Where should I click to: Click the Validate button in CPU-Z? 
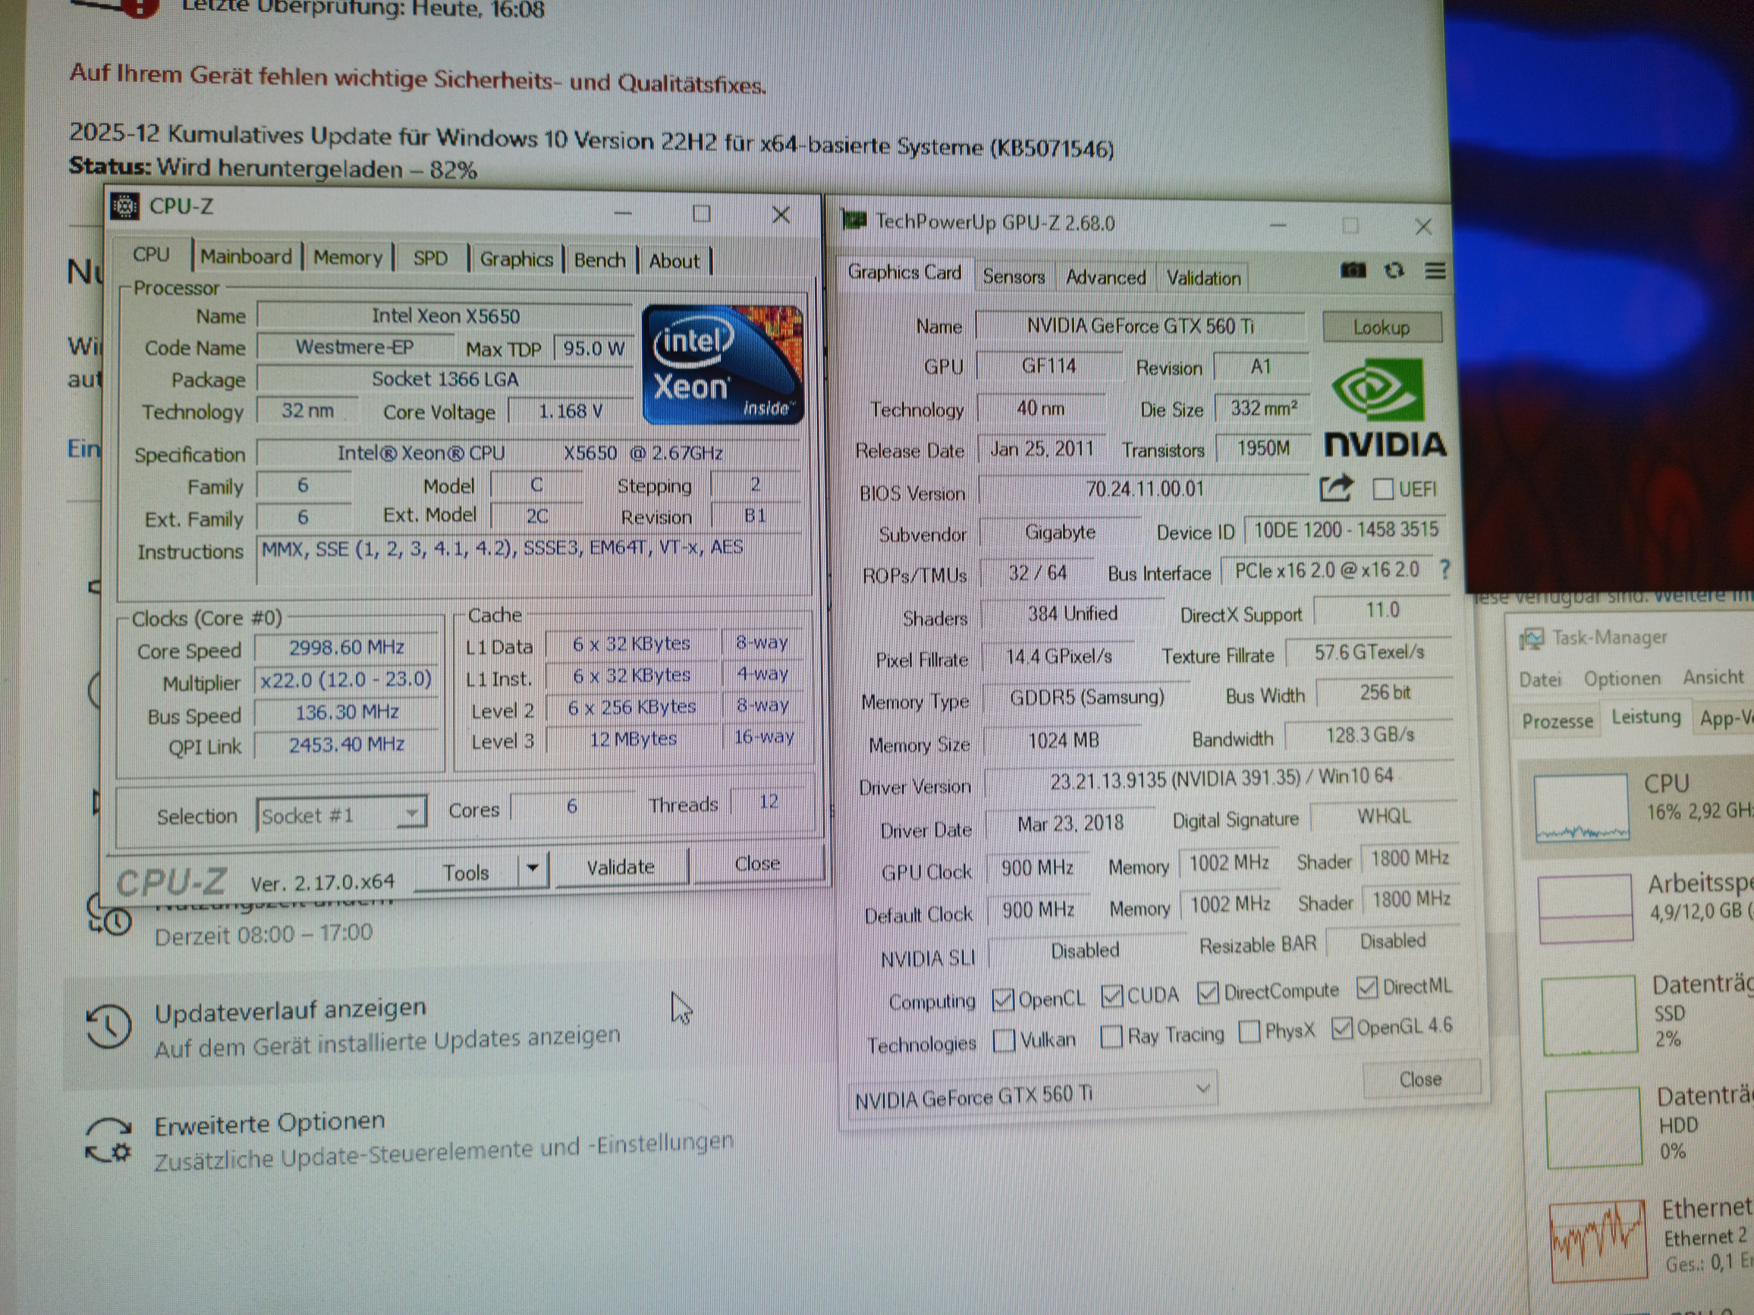click(620, 867)
